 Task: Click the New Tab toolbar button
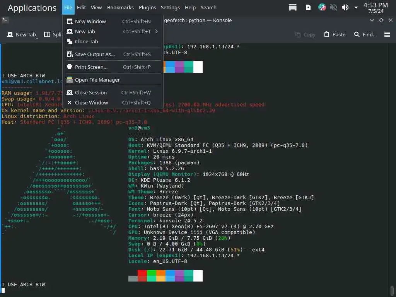click(x=21, y=34)
